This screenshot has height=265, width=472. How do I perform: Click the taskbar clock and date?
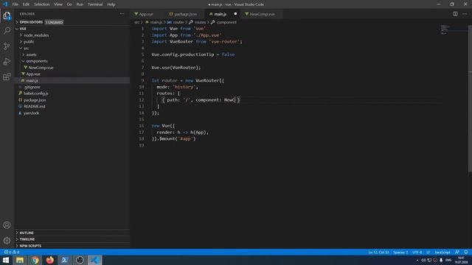(461, 260)
